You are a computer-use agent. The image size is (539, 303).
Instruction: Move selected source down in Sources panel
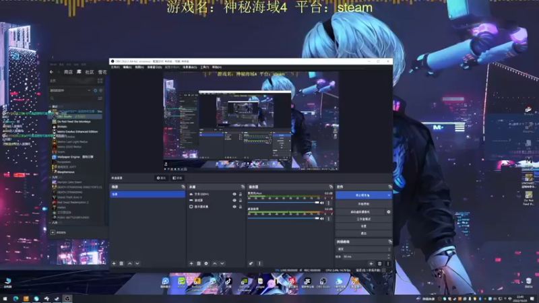pos(222,263)
